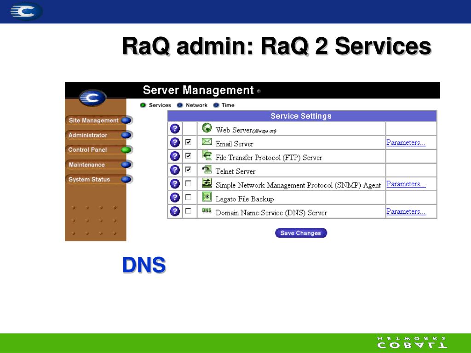Click Domain Name Service (DNS) Server text

(271, 213)
